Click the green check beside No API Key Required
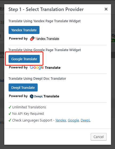115x149 pixels. pos(10,113)
